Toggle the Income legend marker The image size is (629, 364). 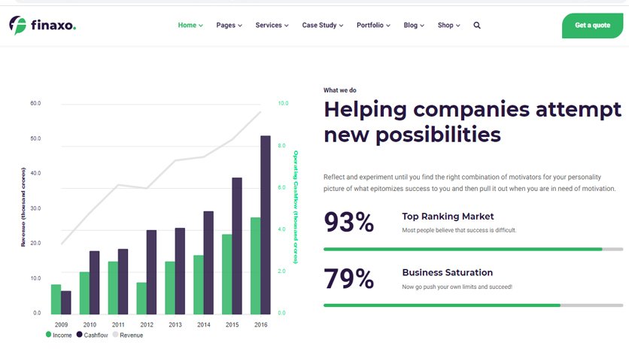[x=49, y=335]
